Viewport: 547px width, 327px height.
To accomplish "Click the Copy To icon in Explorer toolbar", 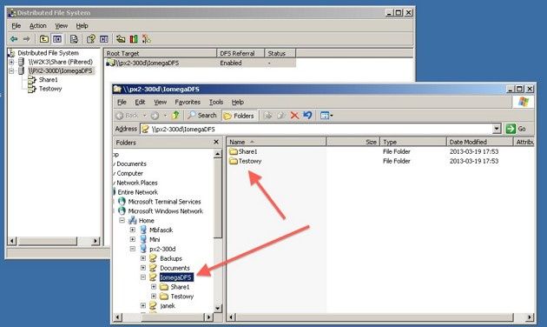I will coord(281,116).
